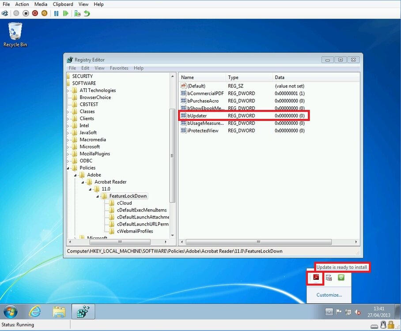Select the SECURITY key

pos(82,76)
